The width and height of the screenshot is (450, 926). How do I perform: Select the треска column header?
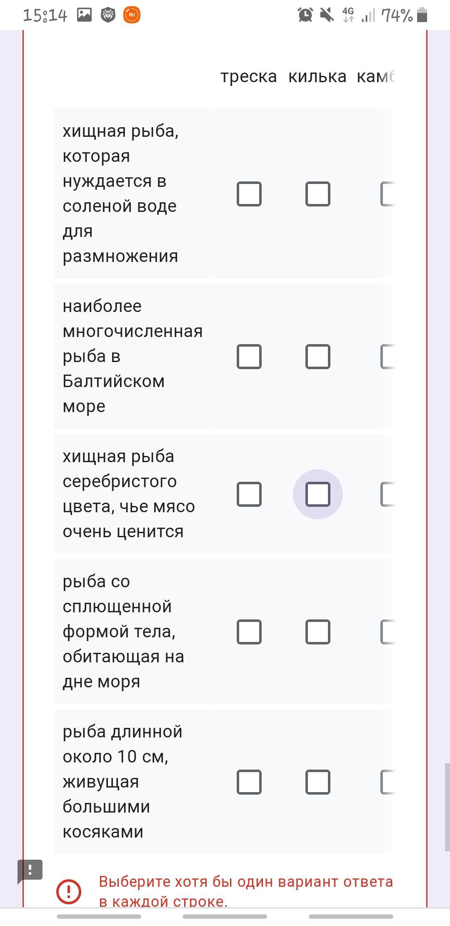click(249, 77)
